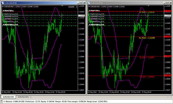Image resolution: width=173 pixels, height=104 pixels.
Task: Click the W_S05 = 1.20967 support label
Action: click(147, 57)
